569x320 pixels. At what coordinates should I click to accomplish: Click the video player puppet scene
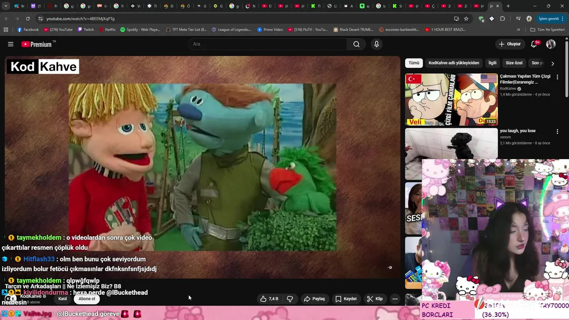click(202, 167)
